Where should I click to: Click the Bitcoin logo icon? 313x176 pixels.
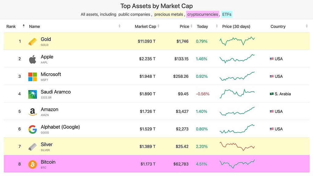pos(32,164)
